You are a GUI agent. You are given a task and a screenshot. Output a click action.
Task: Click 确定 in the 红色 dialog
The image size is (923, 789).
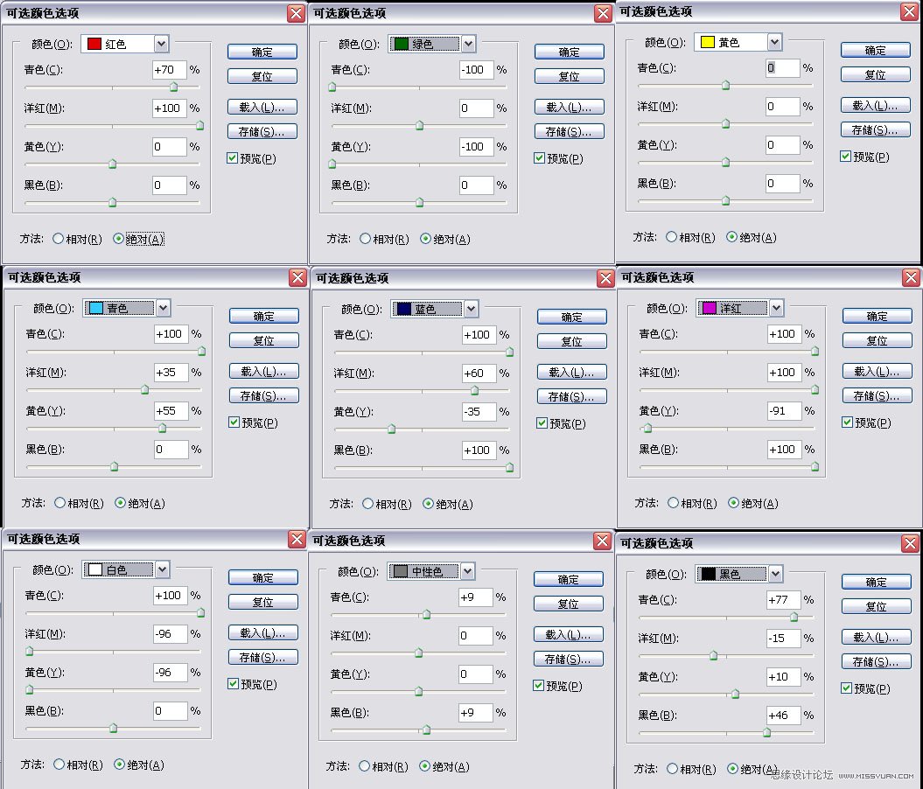point(262,52)
